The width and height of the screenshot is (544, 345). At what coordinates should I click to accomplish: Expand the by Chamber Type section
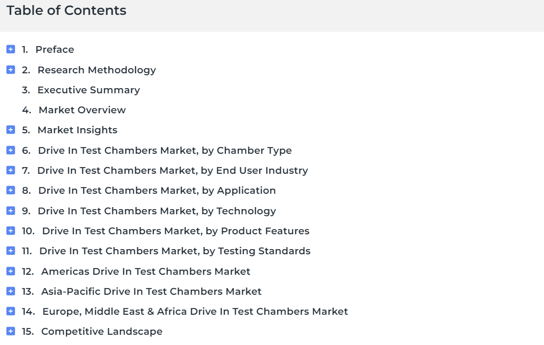pyautogui.click(x=11, y=150)
